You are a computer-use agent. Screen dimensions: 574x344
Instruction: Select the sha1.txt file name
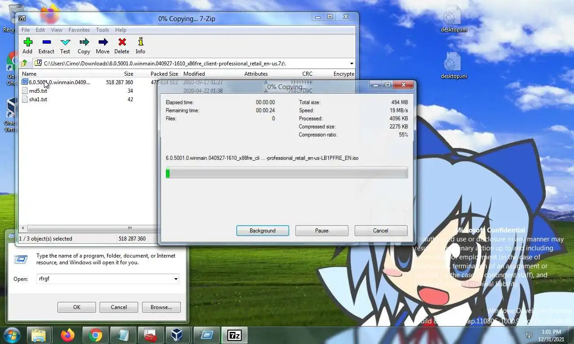pos(38,99)
